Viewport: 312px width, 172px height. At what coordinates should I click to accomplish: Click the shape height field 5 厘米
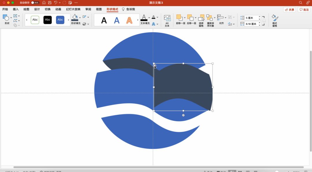pyautogui.click(x=251, y=18)
